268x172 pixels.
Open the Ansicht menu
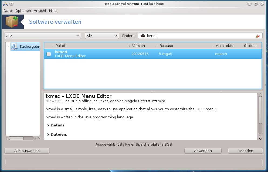40,11
